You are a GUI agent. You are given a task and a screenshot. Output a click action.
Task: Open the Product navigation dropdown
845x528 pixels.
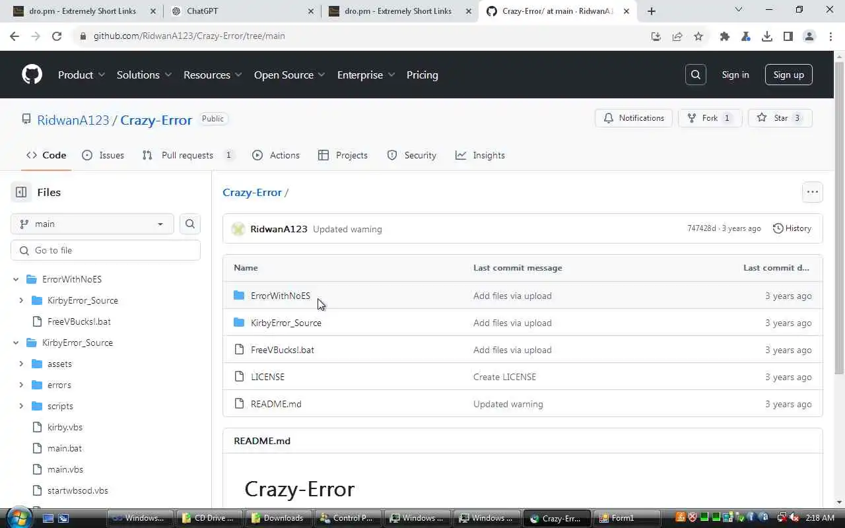point(81,75)
